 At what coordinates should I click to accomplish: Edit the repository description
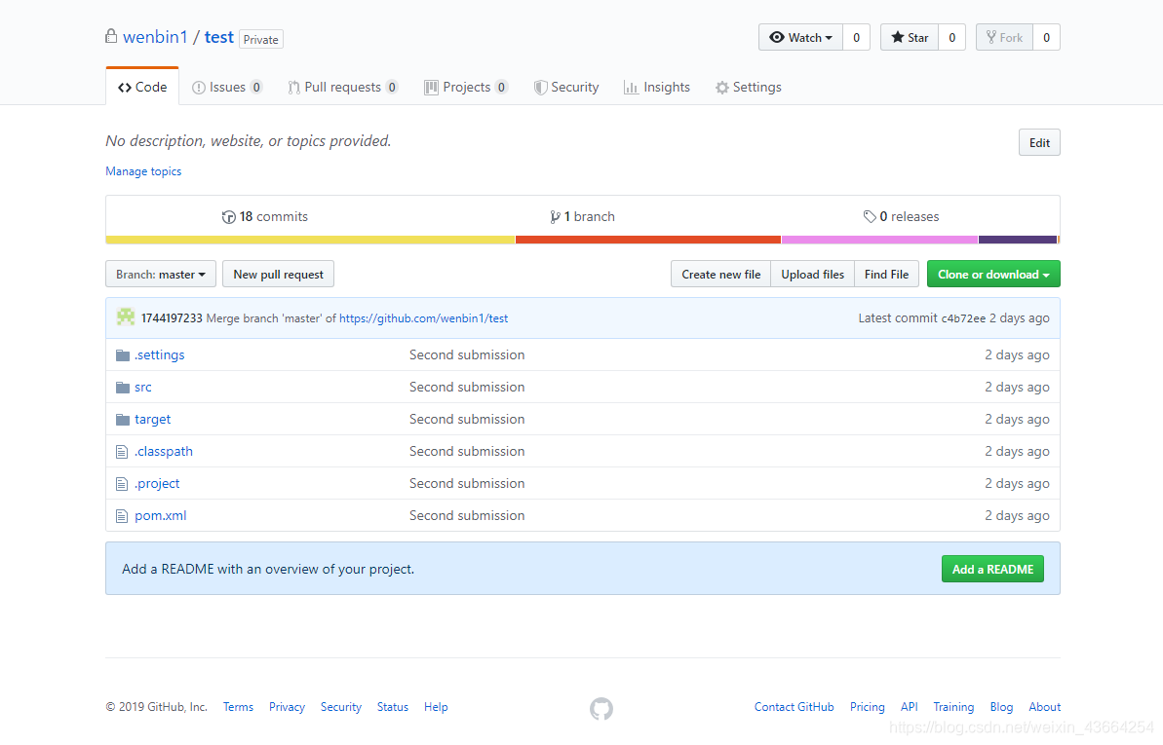[x=1039, y=142]
